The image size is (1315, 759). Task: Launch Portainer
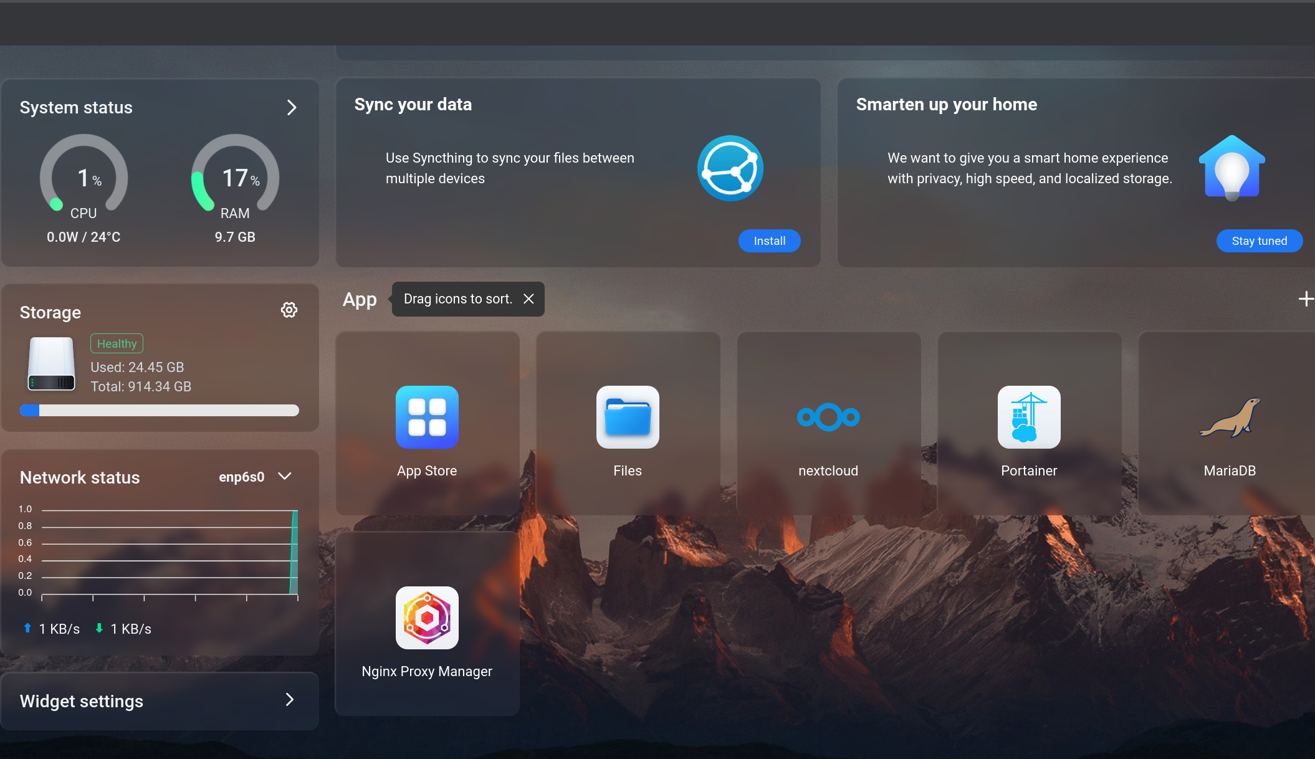pyautogui.click(x=1028, y=418)
